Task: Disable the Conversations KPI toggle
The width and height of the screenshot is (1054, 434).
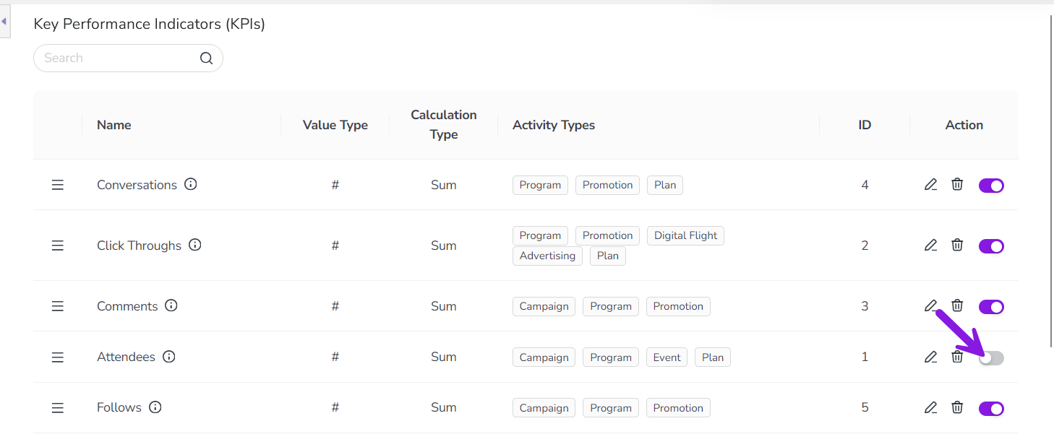Action: pyautogui.click(x=991, y=186)
